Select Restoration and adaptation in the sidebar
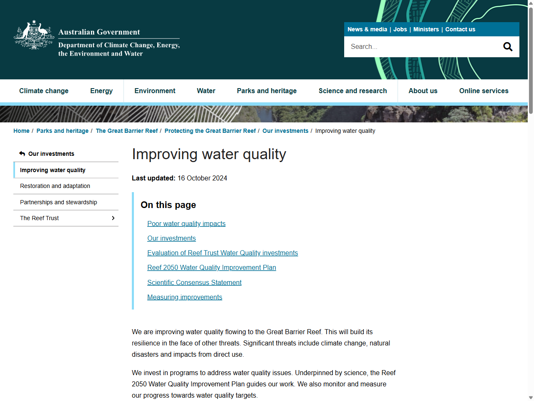Image resolution: width=534 pixels, height=401 pixels. (x=55, y=186)
